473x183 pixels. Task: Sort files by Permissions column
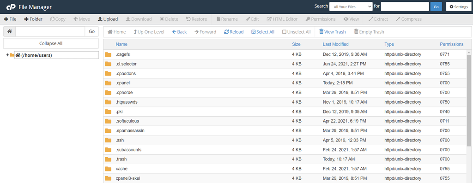(x=452, y=44)
